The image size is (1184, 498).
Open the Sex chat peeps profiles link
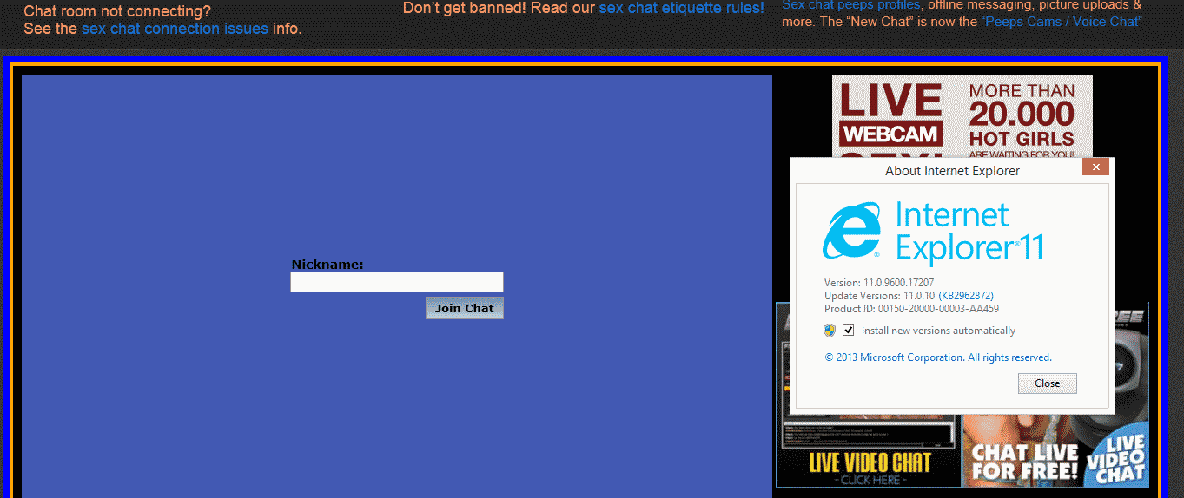pyautogui.click(x=850, y=4)
